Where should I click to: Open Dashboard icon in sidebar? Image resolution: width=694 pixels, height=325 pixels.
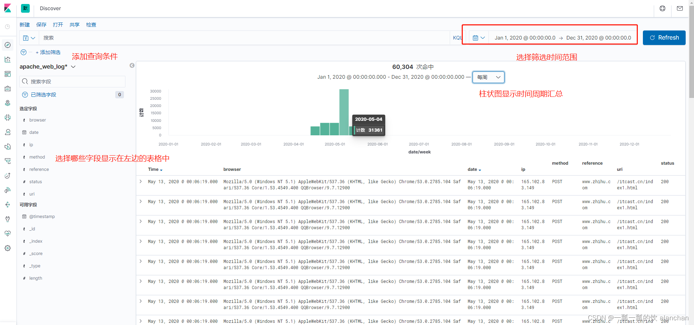point(8,74)
